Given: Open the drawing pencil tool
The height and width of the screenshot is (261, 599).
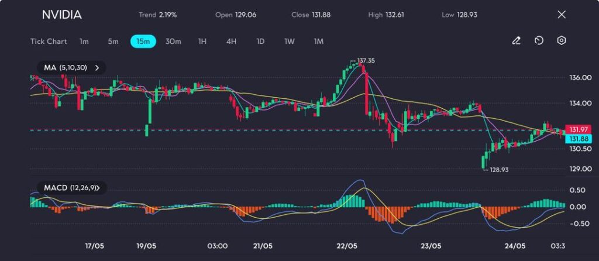Looking at the screenshot, I should tap(516, 41).
